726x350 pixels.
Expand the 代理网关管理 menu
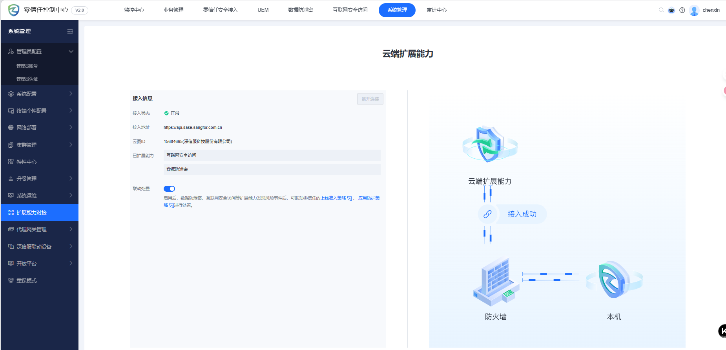click(x=39, y=229)
